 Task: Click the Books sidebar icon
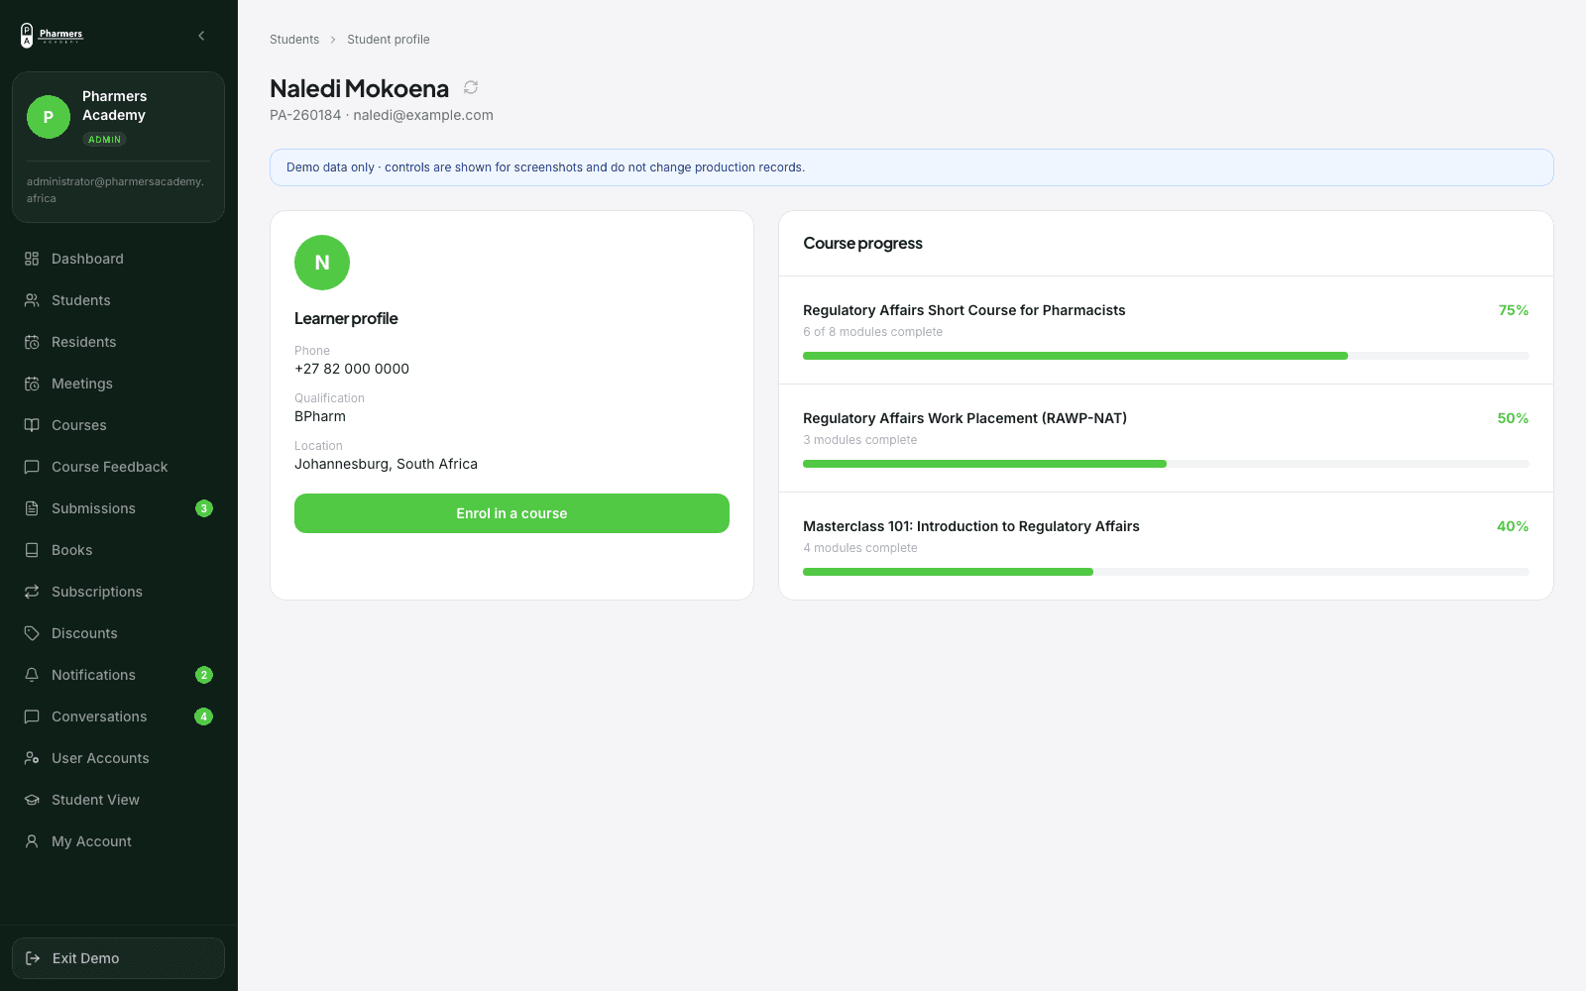click(32, 550)
